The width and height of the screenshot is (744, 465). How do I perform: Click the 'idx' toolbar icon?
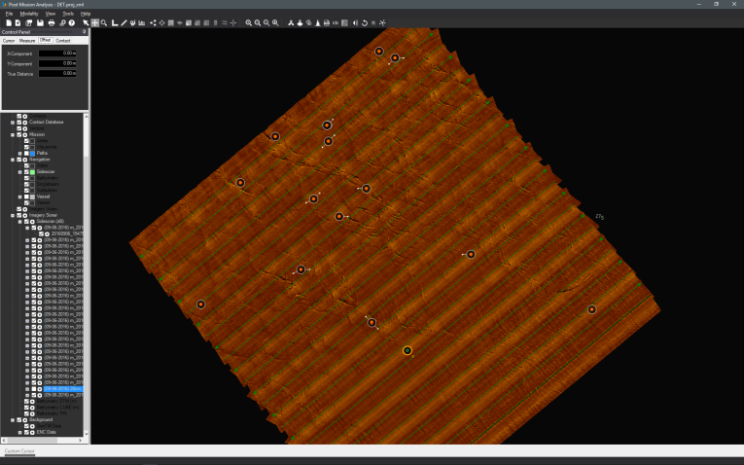tap(336, 22)
